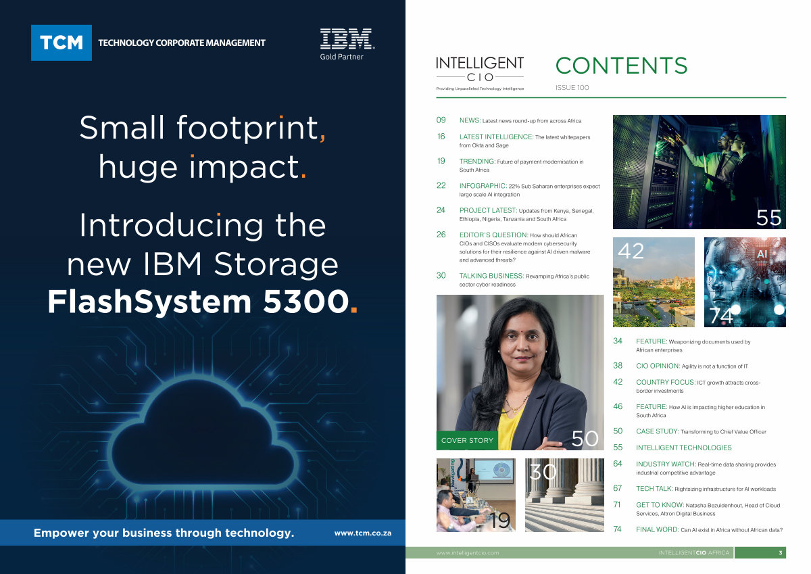Click 'Providing Unparalleled Technology Intelligence' tagline
811x574 pixels.
coord(480,89)
